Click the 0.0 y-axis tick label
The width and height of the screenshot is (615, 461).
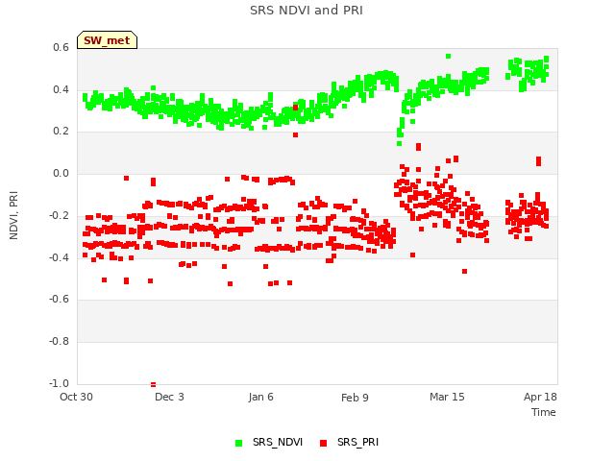[61, 173]
